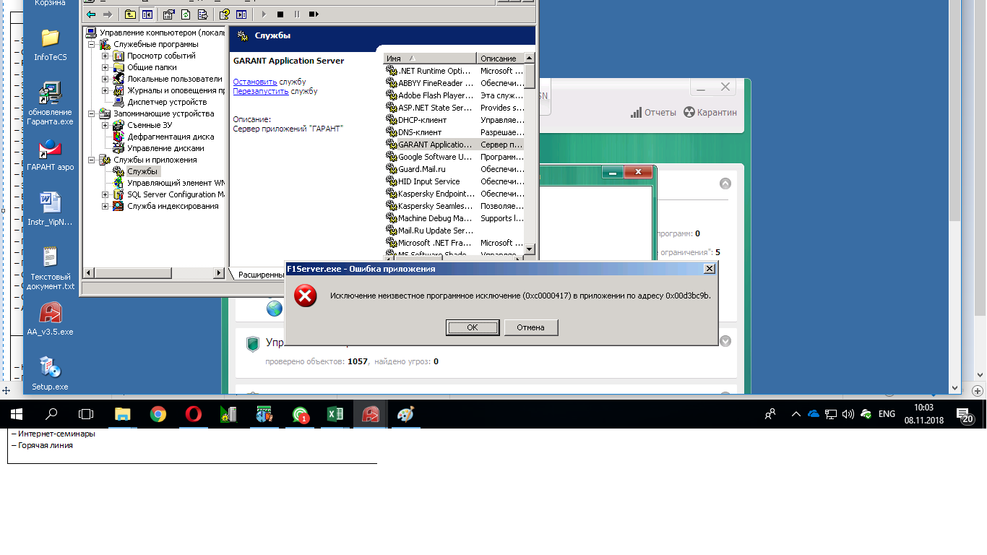Select Дефрагментация диска in the tree
987x555 pixels.
pyautogui.click(x=171, y=137)
